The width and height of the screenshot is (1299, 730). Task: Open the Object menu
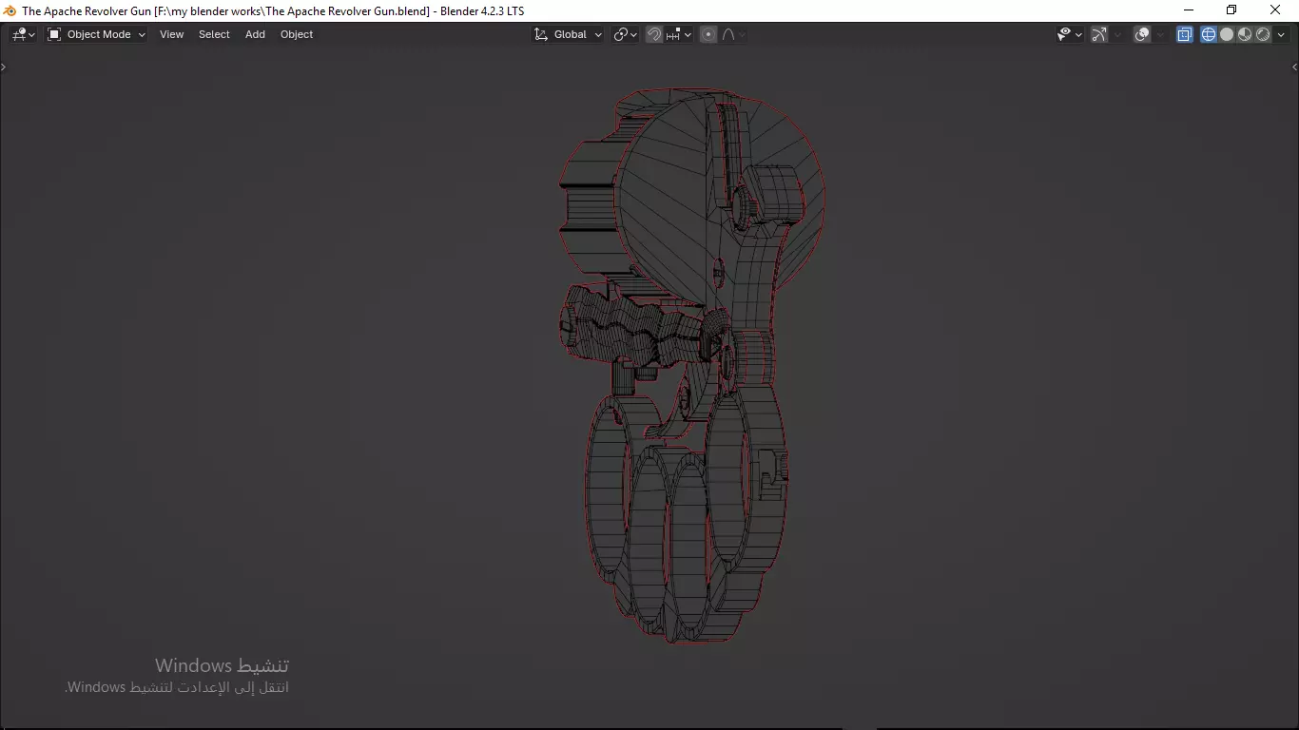[297, 34]
